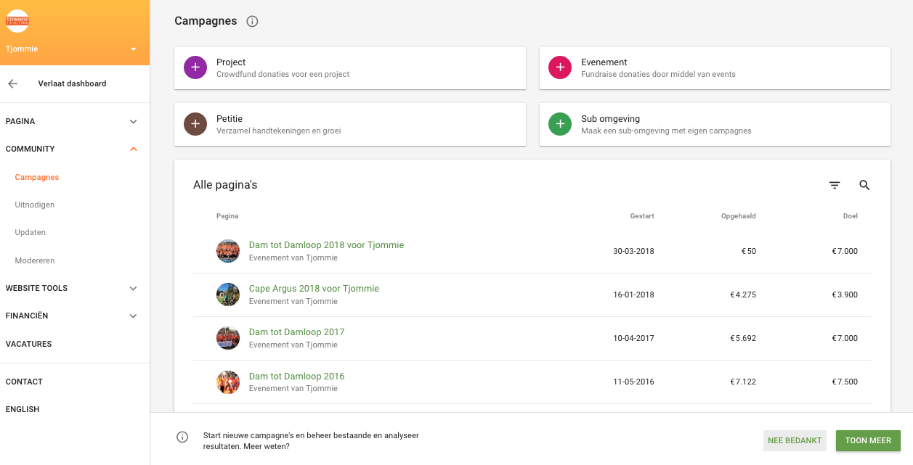Screen dimensions: 913x465
Task: Click the info icon next to Campagnes heading
Action: [x=252, y=22]
